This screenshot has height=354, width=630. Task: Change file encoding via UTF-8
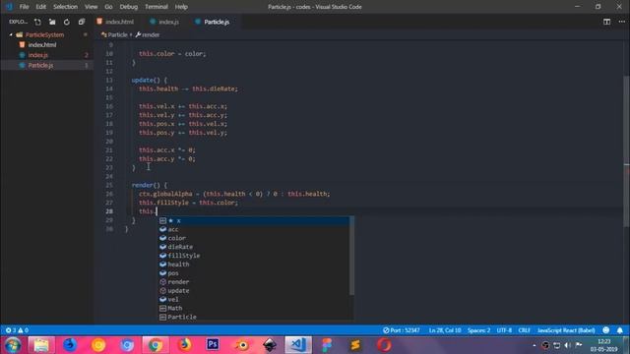click(x=504, y=330)
